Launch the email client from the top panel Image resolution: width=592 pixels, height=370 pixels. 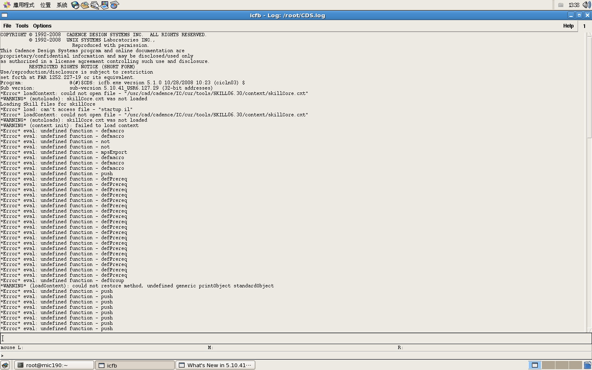(x=85, y=5)
